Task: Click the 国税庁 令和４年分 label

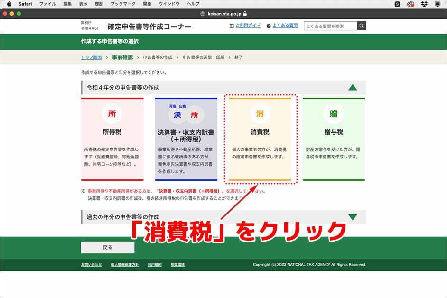Action: point(90,25)
